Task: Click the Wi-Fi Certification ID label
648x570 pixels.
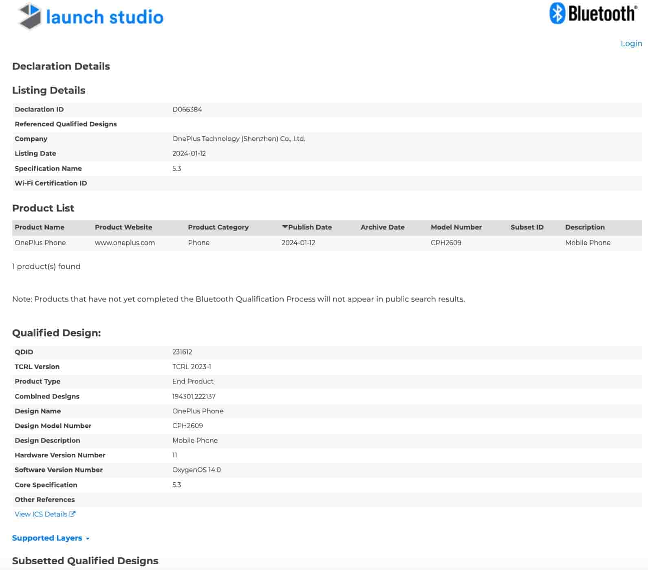Action: [51, 183]
